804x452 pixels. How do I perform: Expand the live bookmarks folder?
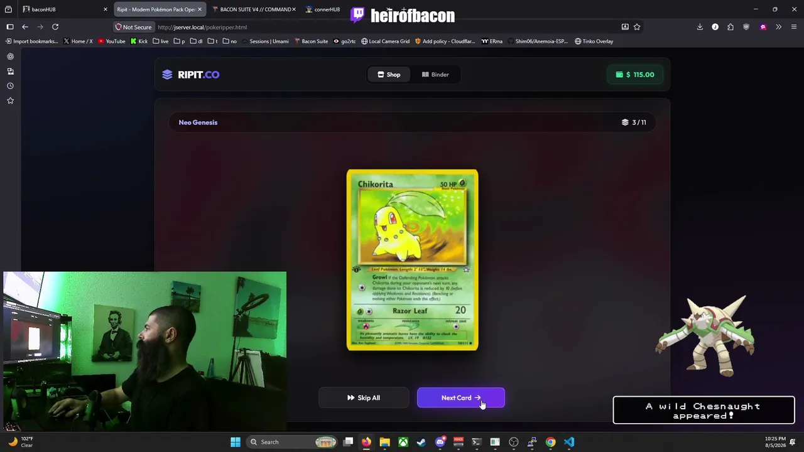(160, 41)
